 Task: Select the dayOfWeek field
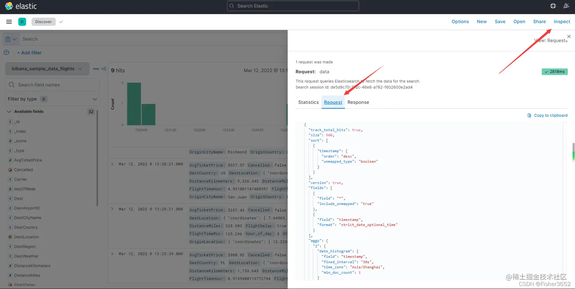[x=25, y=189]
